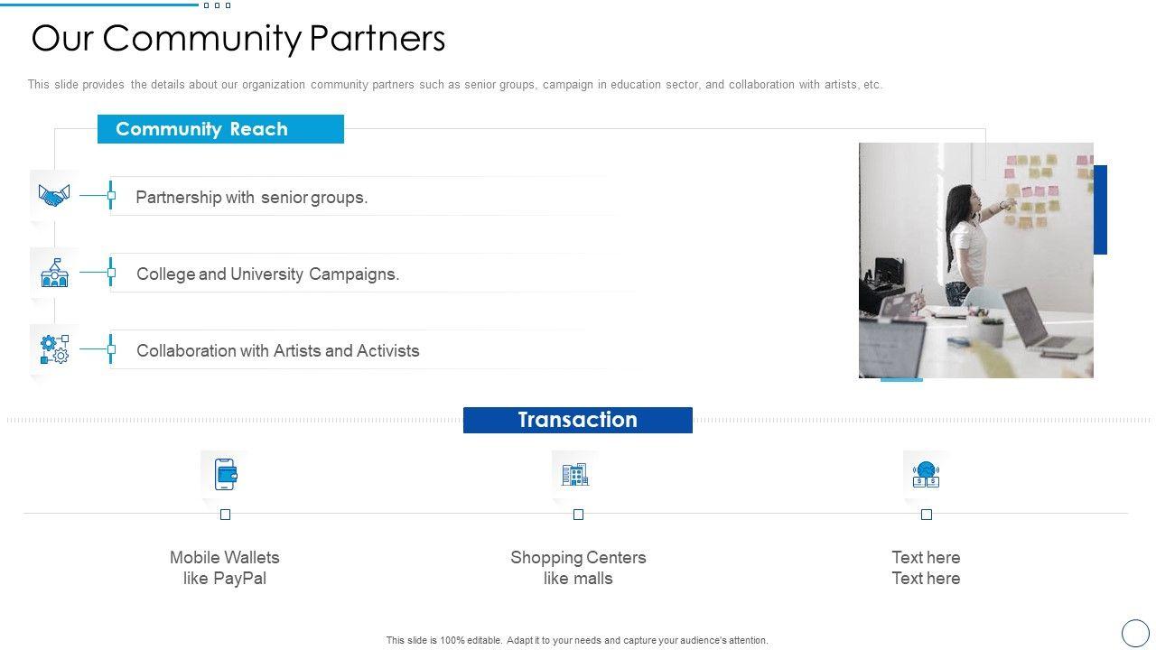Viewport: 1156px width, 650px height.
Task: Click the globe money icon
Action: 926,474
